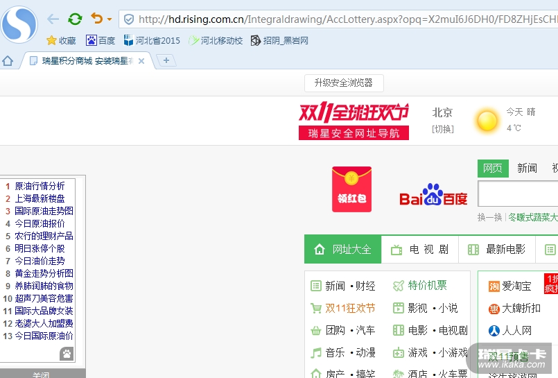Open the 双11狂欢节 link

(x=350, y=308)
